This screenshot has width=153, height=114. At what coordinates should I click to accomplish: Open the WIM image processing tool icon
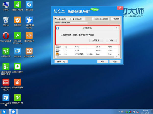(6, 83)
